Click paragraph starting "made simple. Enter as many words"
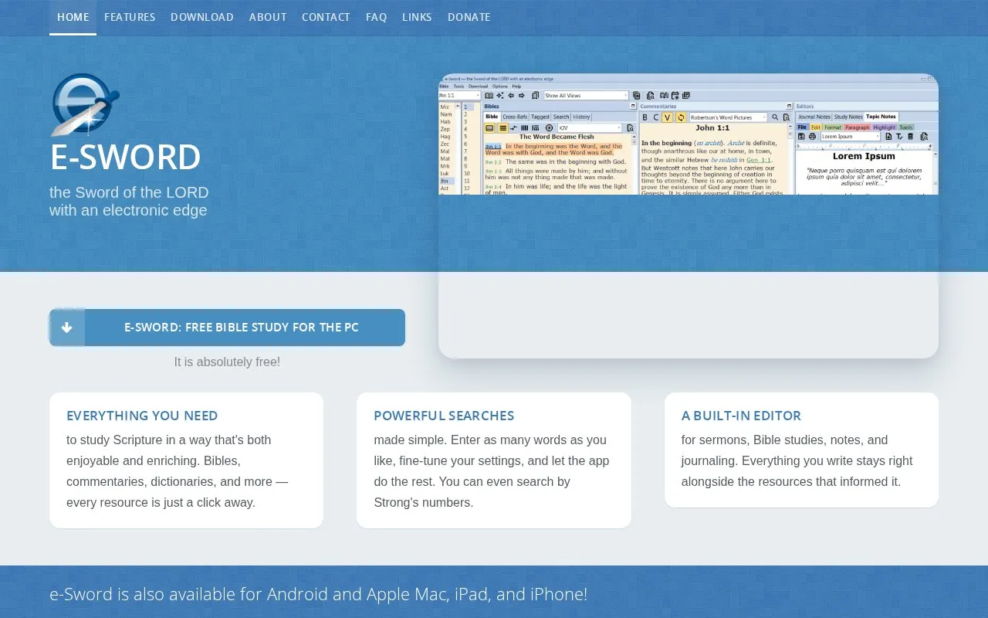The height and width of the screenshot is (618, 988). 493,471
